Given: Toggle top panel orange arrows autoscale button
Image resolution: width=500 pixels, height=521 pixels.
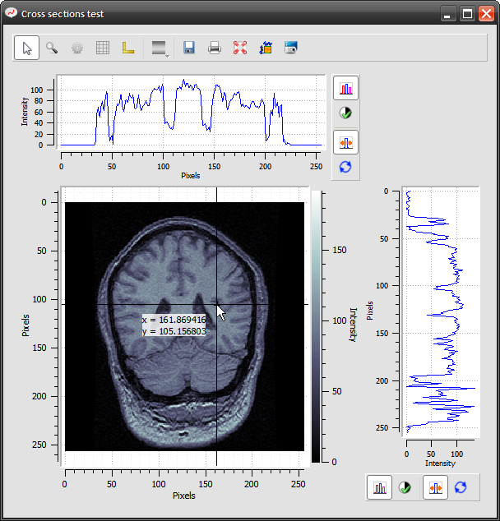Looking at the screenshot, I should point(345,142).
